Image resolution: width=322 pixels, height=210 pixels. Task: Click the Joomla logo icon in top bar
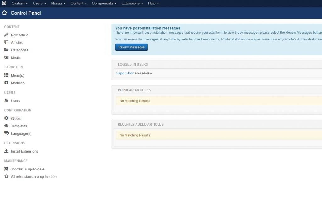click(4, 3)
